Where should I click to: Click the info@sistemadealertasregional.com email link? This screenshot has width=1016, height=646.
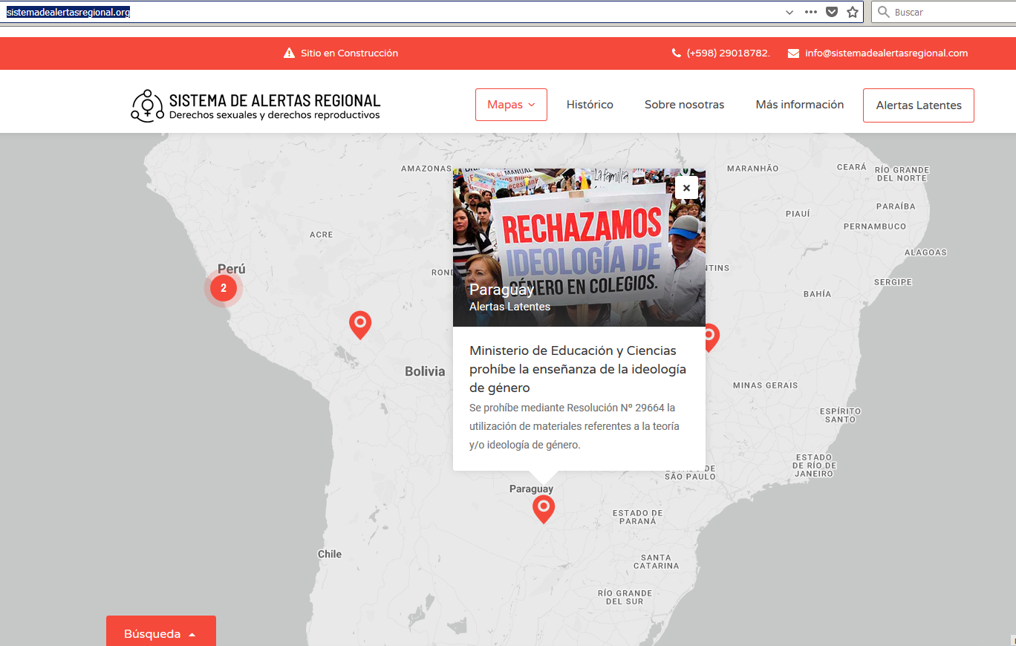(886, 53)
